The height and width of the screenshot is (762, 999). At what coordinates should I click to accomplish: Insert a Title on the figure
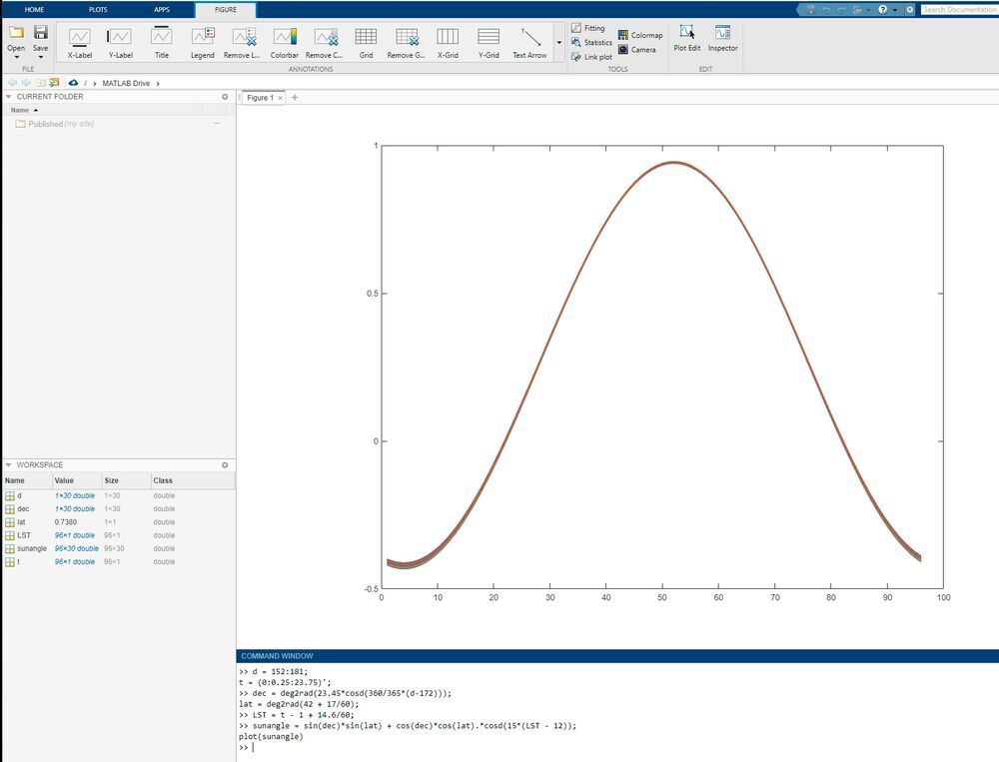point(162,43)
